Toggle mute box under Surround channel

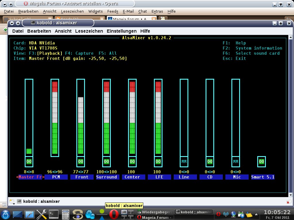pos(107,162)
